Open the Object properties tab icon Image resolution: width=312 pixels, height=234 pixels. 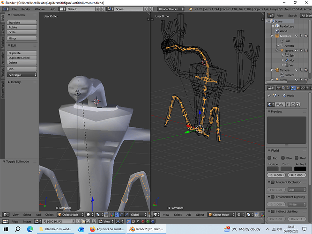tap(298, 88)
